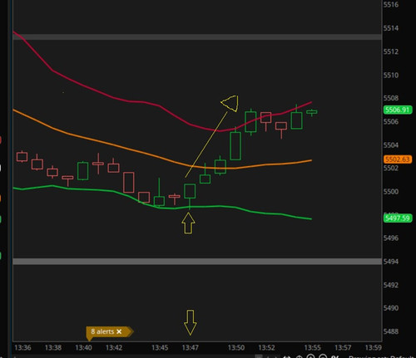Click the 5504 price axis label

[x=391, y=145]
